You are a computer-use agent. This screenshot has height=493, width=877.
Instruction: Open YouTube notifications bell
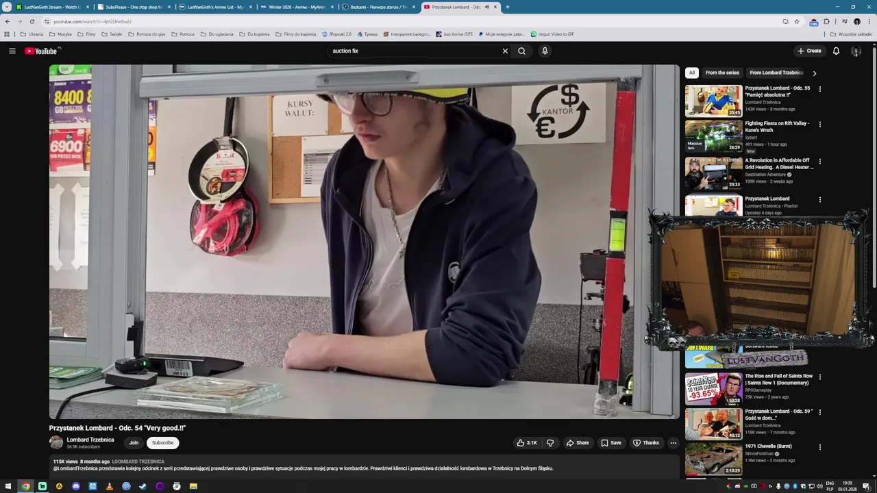point(836,51)
